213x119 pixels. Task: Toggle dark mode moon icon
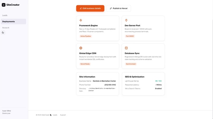pos(3,33)
